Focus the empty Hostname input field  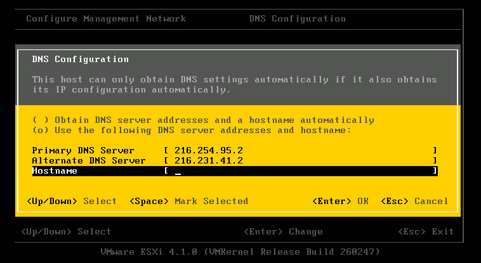(301, 171)
